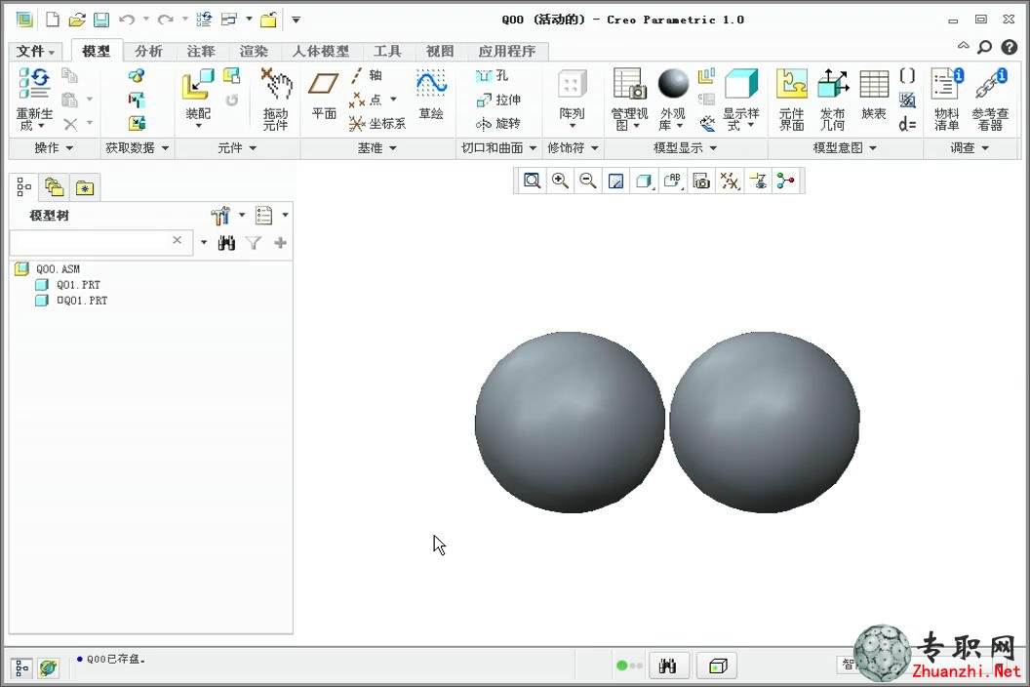
Task: Toggle model tree display in status bar
Action: 21,667
